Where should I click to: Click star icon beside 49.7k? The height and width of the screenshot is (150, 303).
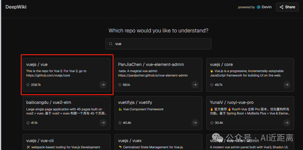point(212,84)
